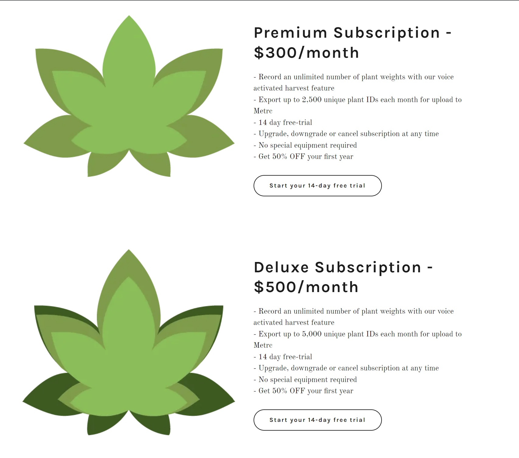Click Premium's 'No special equipment required' line

coord(305,145)
